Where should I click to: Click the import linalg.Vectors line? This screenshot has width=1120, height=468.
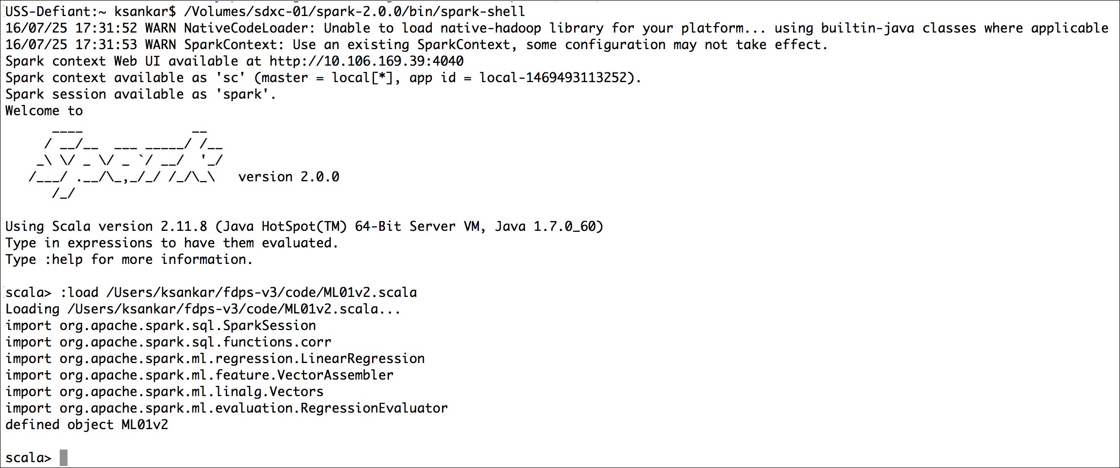165,392
